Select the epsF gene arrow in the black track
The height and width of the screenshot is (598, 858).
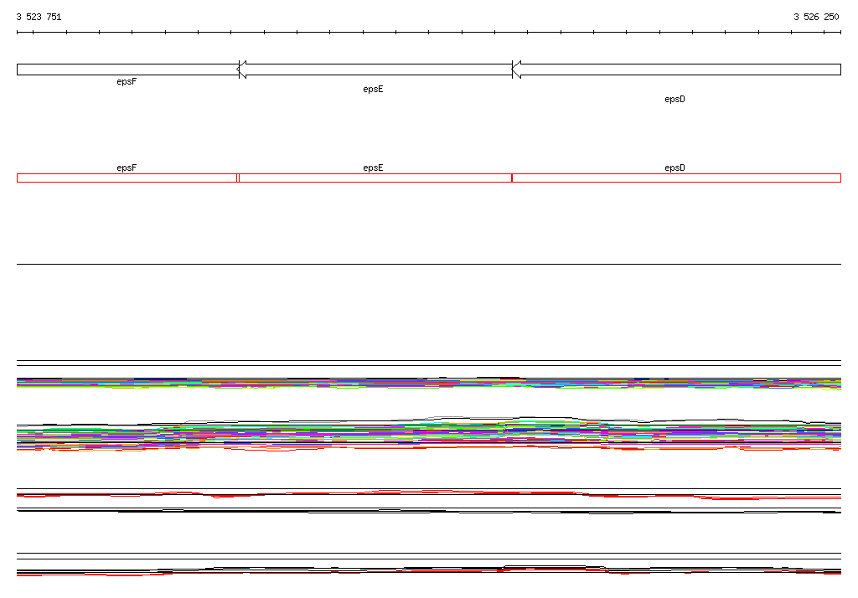(x=127, y=70)
